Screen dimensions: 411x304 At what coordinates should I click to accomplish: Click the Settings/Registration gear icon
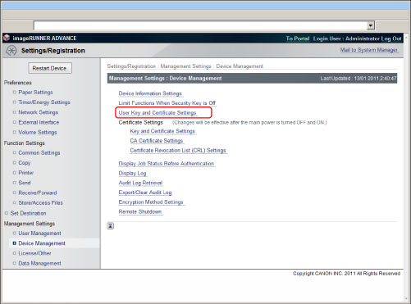coord(11,51)
